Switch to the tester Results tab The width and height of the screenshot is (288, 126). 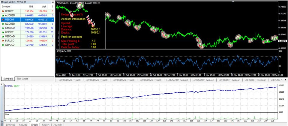pos(23,124)
